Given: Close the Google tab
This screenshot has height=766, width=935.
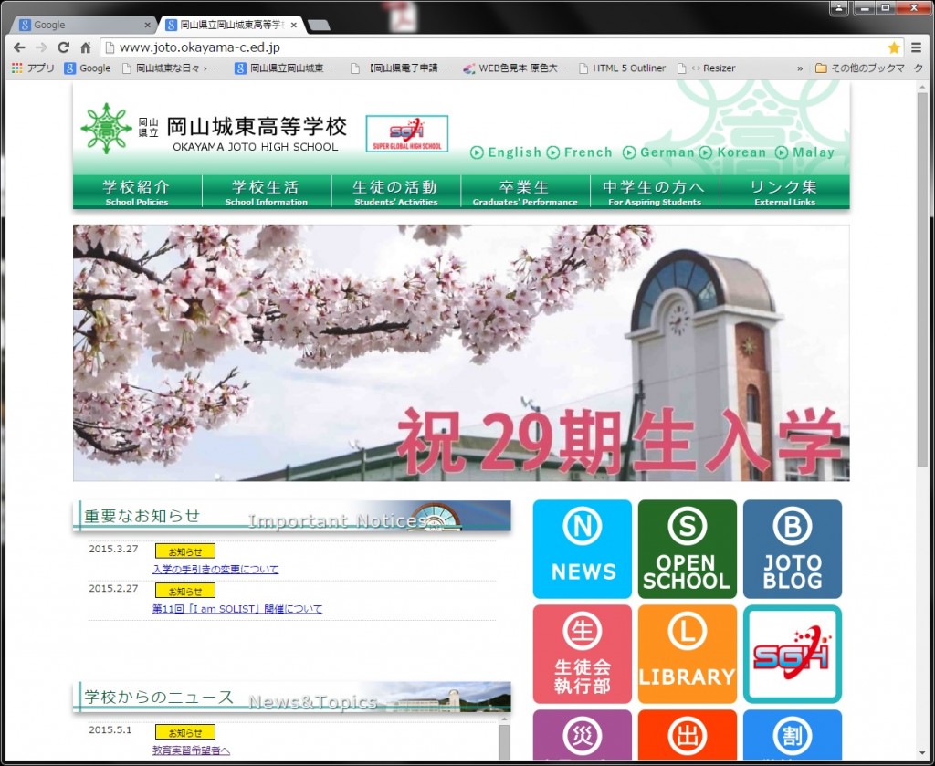Looking at the screenshot, I should click(x=147, y=25).
